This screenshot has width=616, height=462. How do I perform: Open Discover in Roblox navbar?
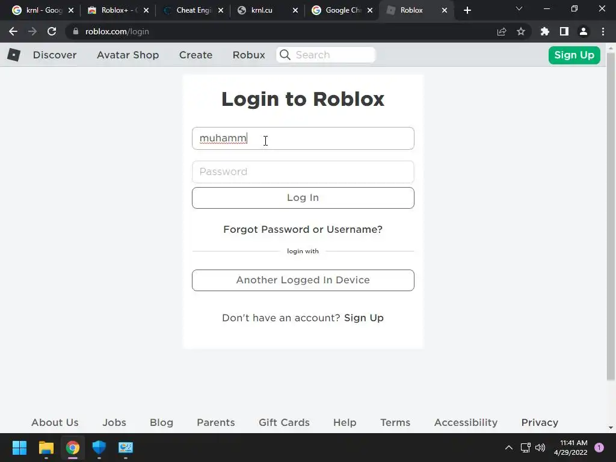pos(55,55)
